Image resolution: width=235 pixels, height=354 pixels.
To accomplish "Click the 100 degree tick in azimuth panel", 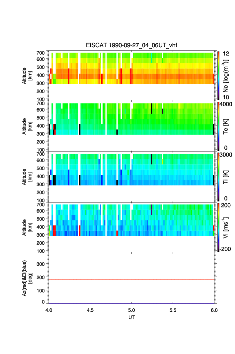I will 40,290.
